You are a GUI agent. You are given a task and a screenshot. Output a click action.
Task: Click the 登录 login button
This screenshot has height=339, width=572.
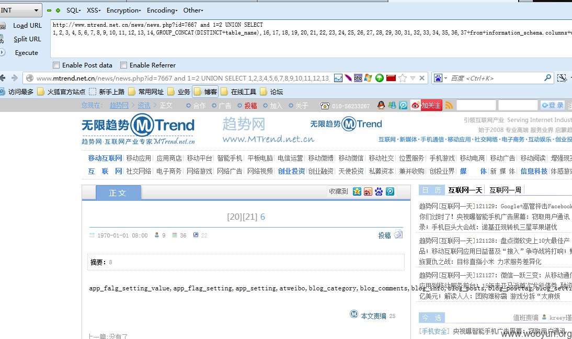pos(553,105)
